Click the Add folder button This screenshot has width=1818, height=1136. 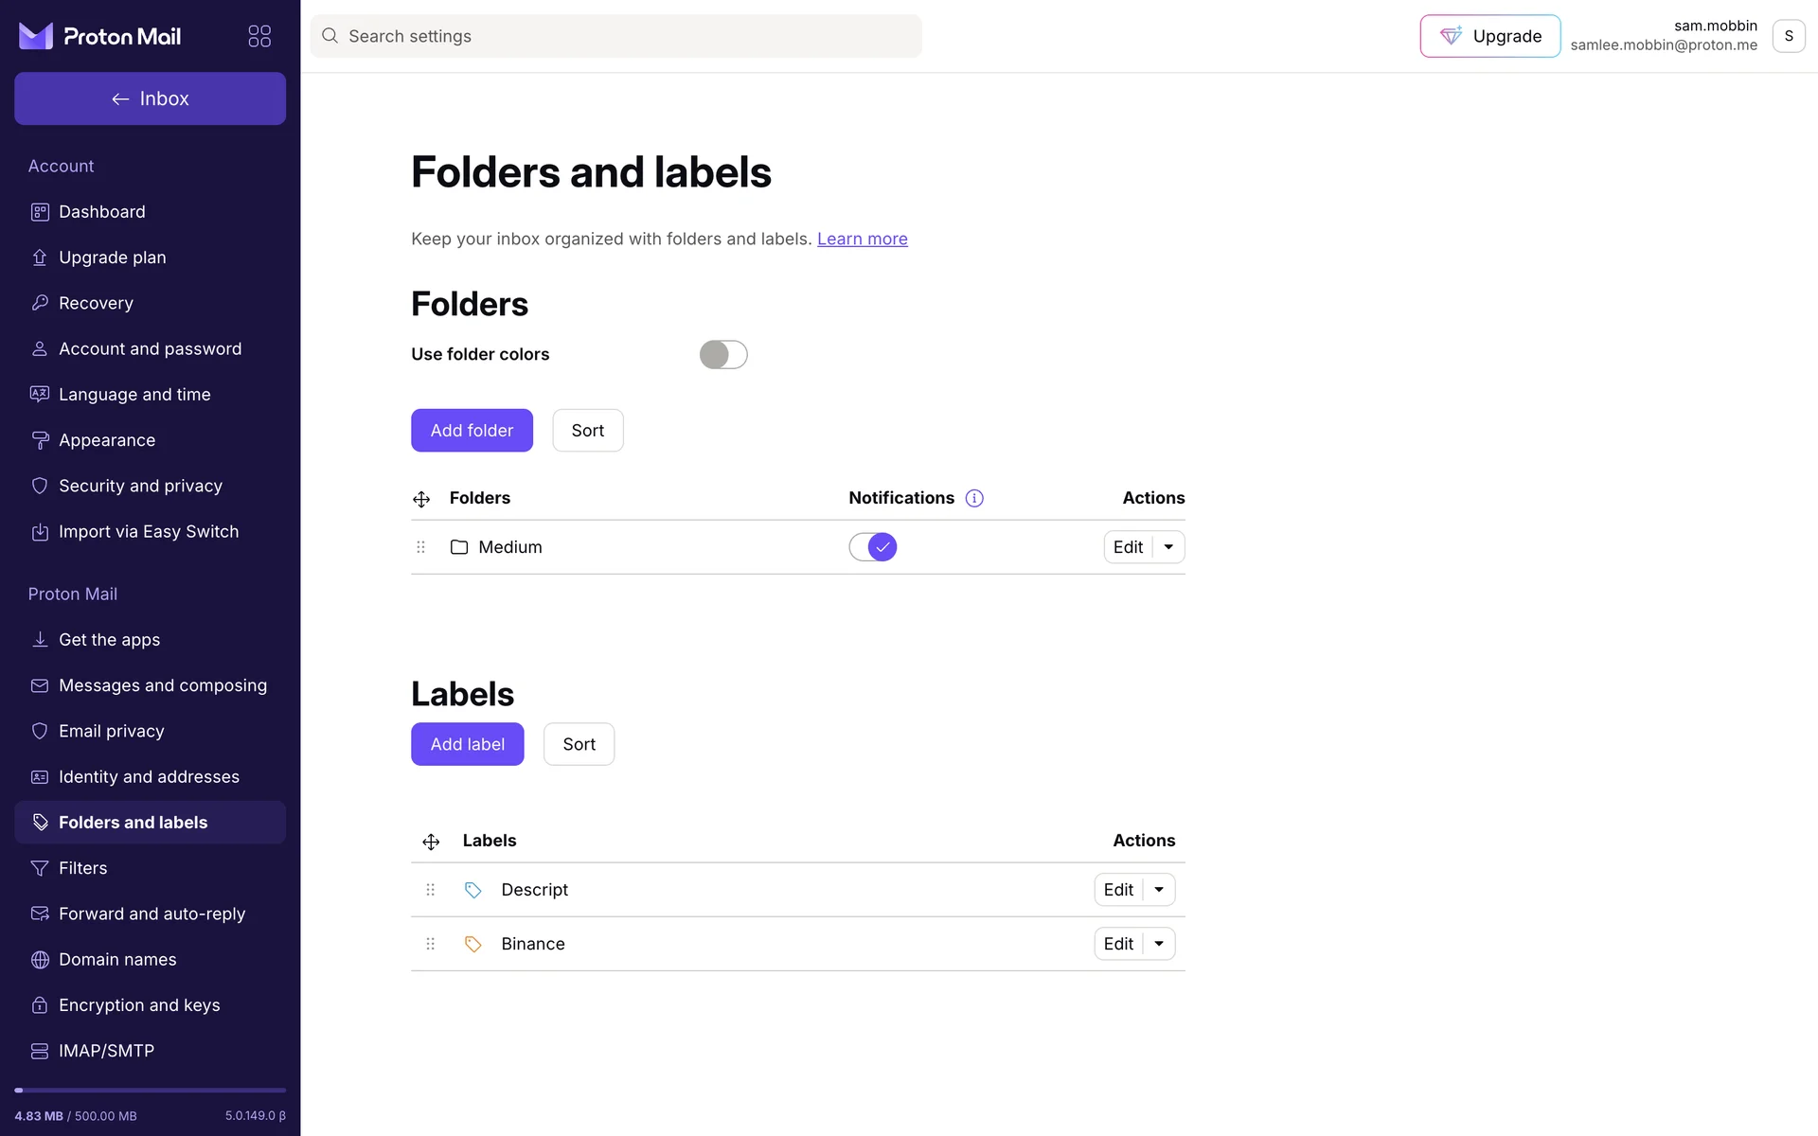(x=472, y=431)
